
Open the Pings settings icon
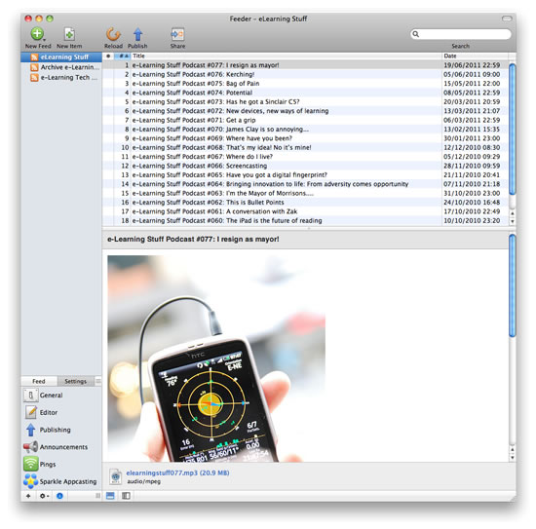pos(30,464)
